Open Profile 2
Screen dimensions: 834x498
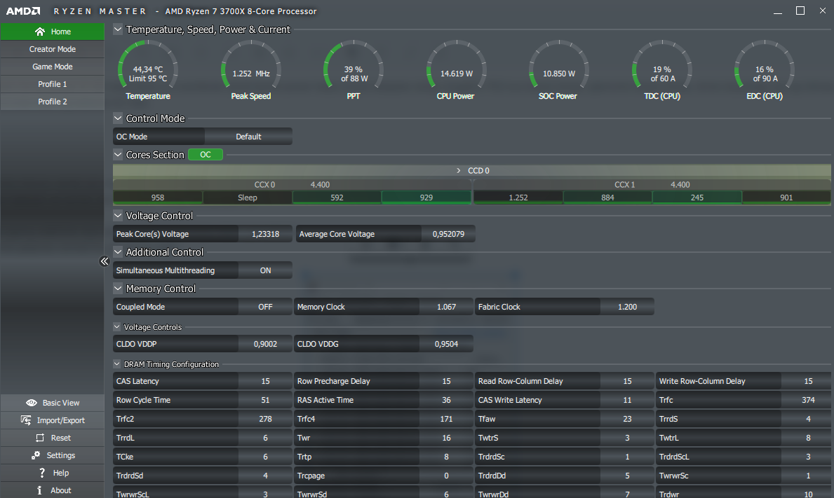point(52,102)
